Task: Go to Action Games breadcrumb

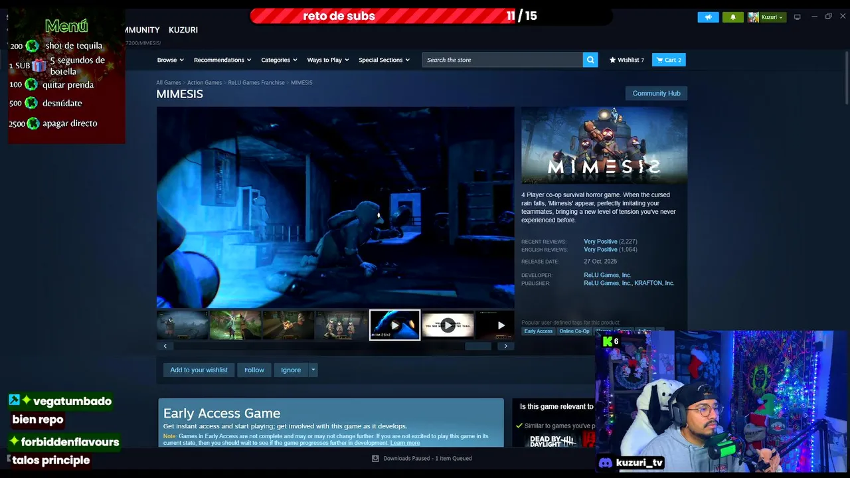Action: 205,82
